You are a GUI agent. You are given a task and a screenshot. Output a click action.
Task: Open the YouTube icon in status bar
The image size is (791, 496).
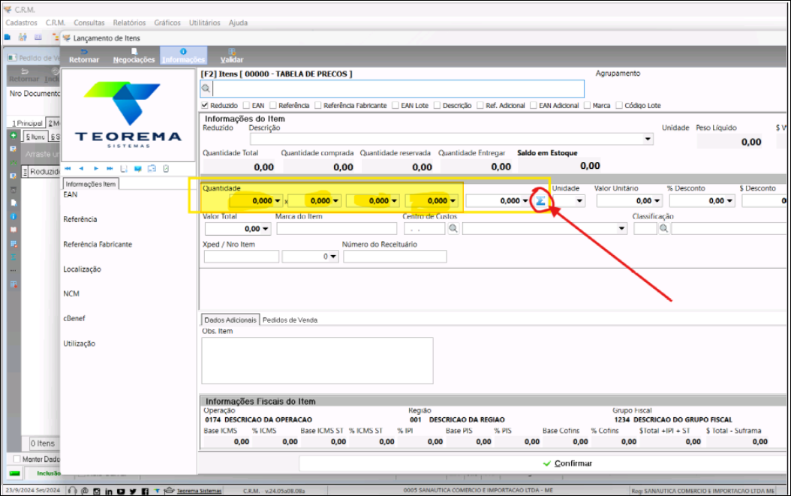coord(121,491)
